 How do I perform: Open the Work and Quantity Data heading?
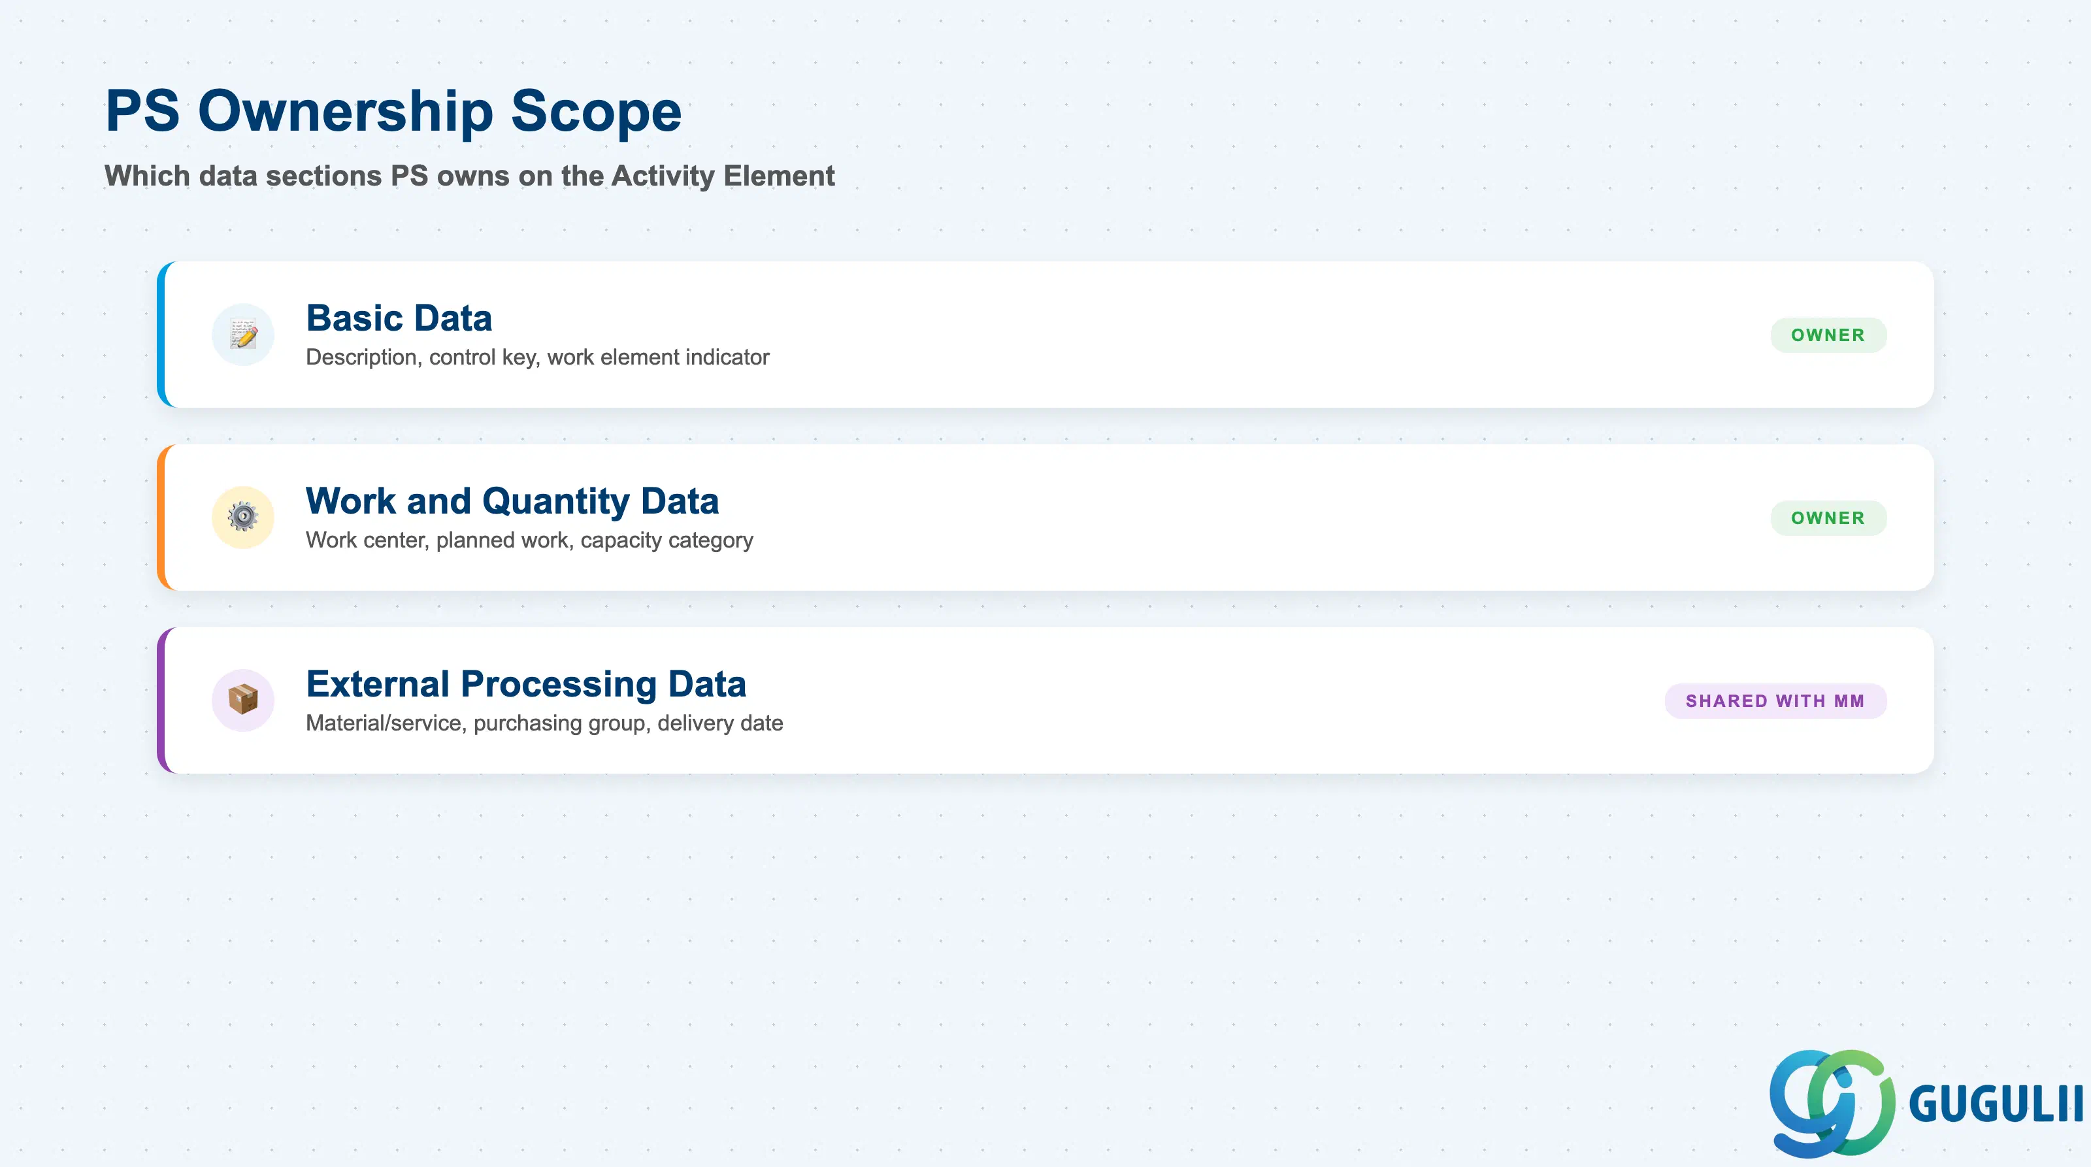pyautogui.click(x=512, y=501)
